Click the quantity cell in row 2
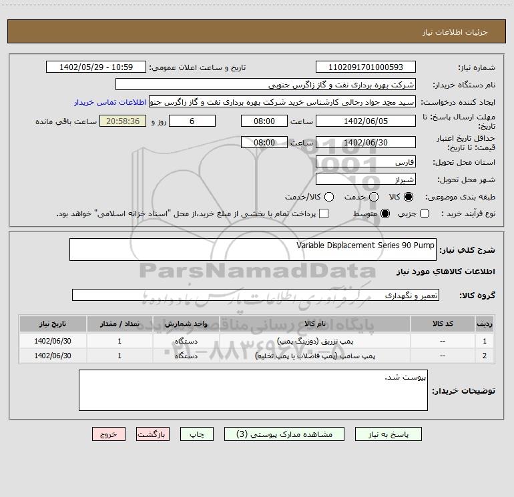Screen dimensions: 514x497 pyautogui.click(x=119, y=356)
